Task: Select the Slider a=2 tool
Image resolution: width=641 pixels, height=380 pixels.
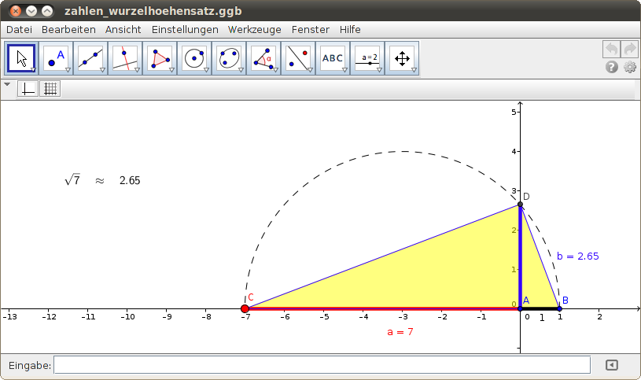Action: click(367, 58)
